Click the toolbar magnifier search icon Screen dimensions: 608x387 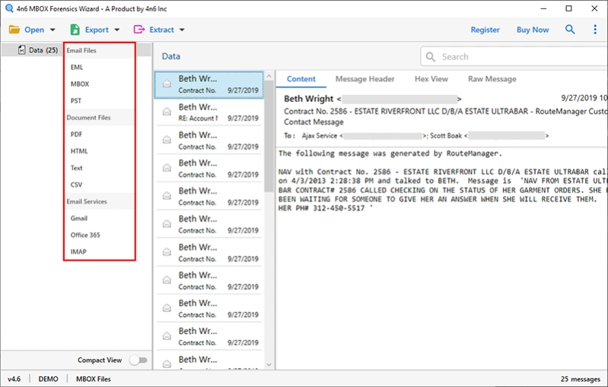(570, 29)
